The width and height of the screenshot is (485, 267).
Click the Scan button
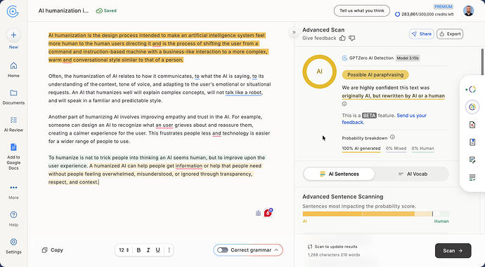pos(453,251)
